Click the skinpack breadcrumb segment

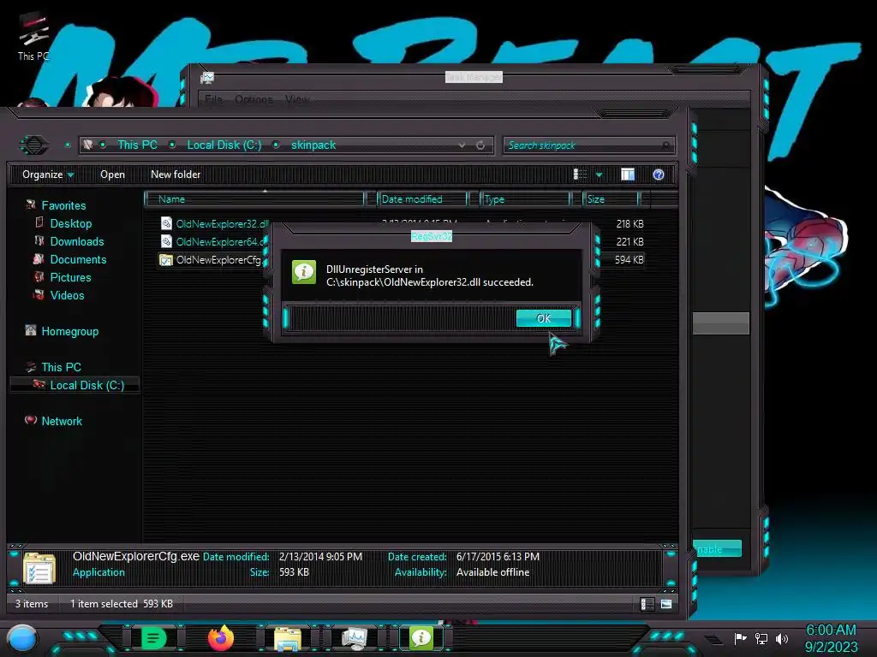click(x=313, y=145)
